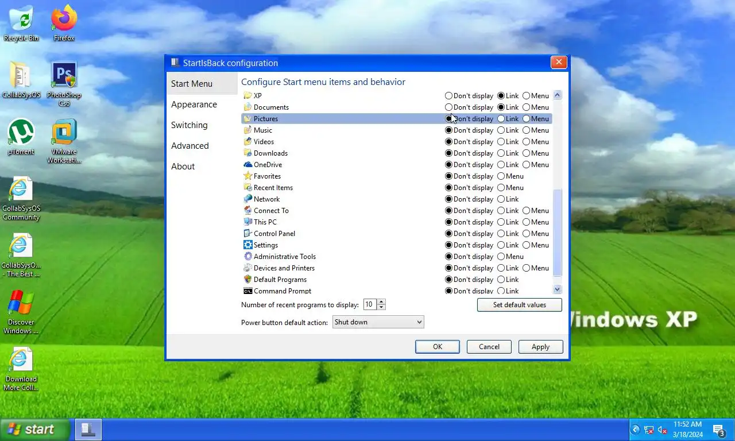The image size is (735, 441).
Task: Click the Default Programs icon
Action: pyautogui.click(x=247, y=280)
